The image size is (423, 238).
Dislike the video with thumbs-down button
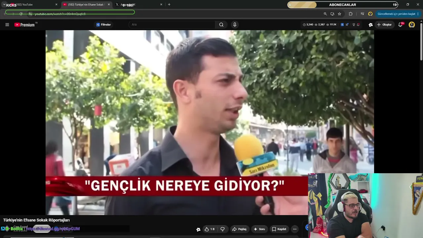tap(222, 229)
